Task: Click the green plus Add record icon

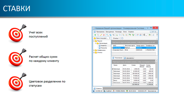Action: (x=95, y=35)
